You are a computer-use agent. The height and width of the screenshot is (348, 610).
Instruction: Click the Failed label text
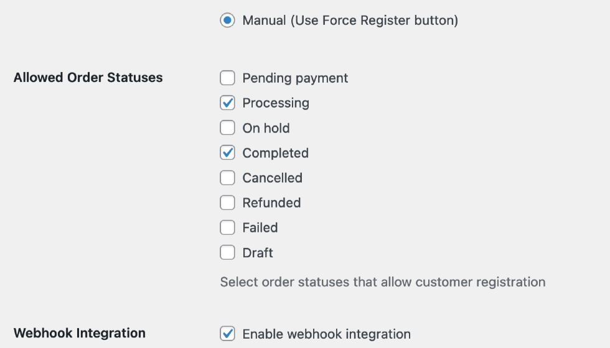[260, 227]
